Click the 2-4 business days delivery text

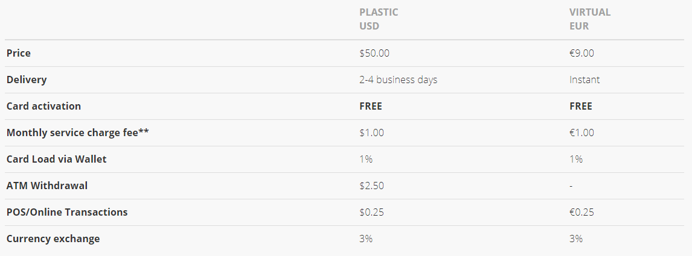point(398,80)
